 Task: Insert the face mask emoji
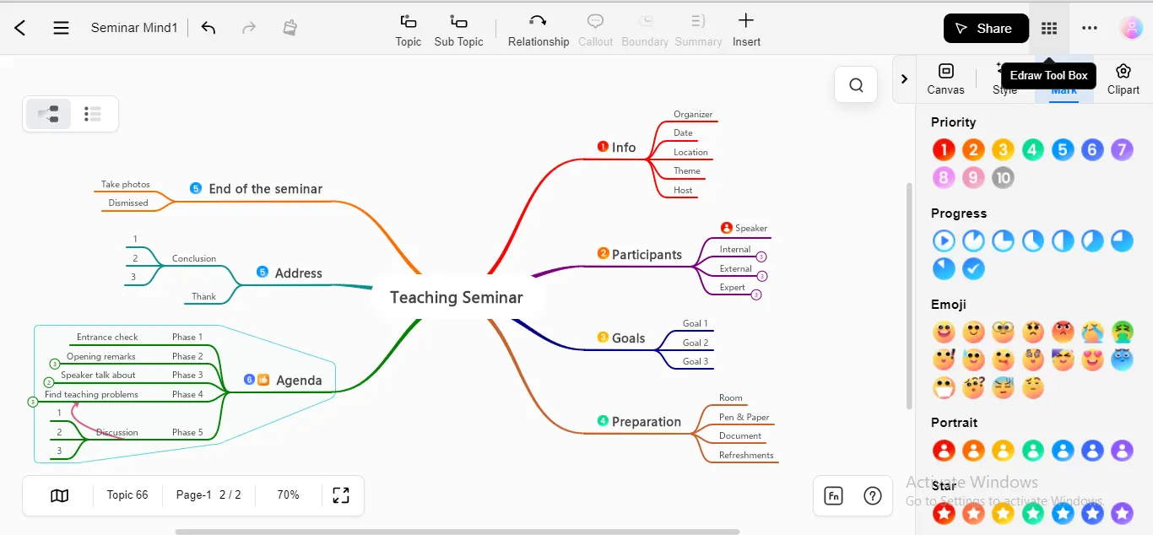pos(944,388)
